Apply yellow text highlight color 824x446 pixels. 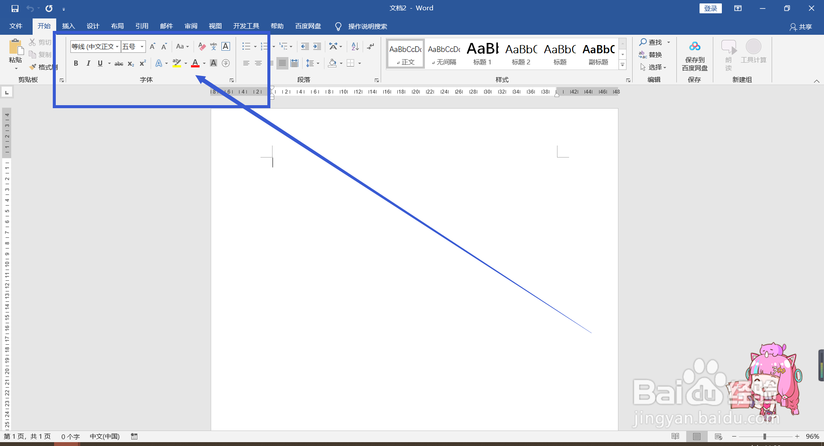tap(176, 63)
